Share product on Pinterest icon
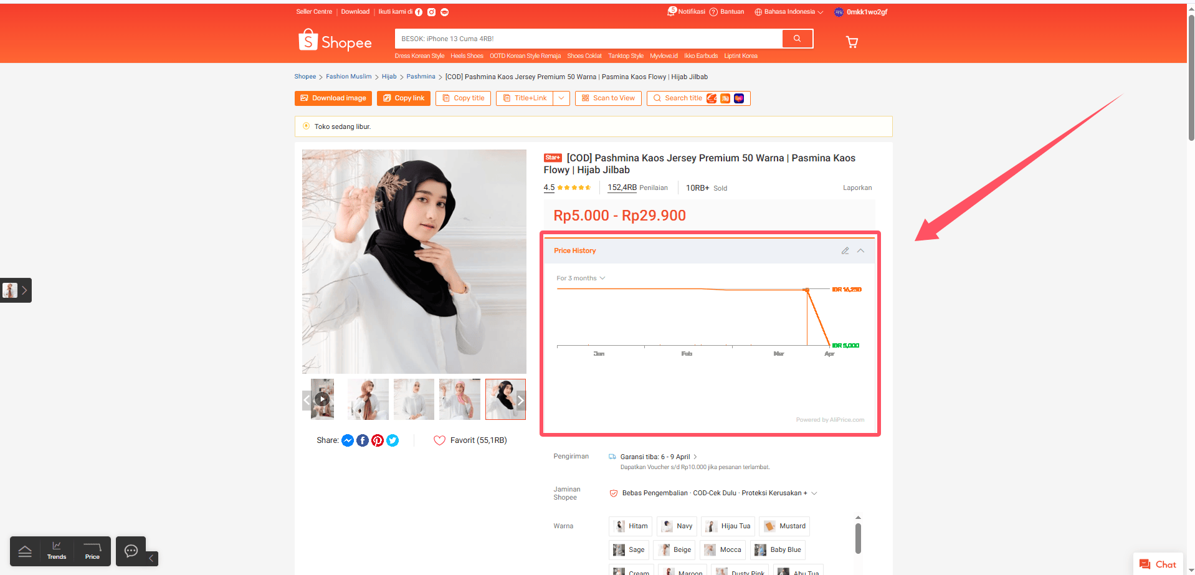Screen dimensions: 1195x575 378,440
